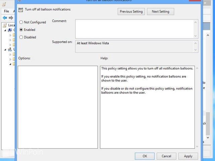Cancel the policy dialog

point(166,156)
